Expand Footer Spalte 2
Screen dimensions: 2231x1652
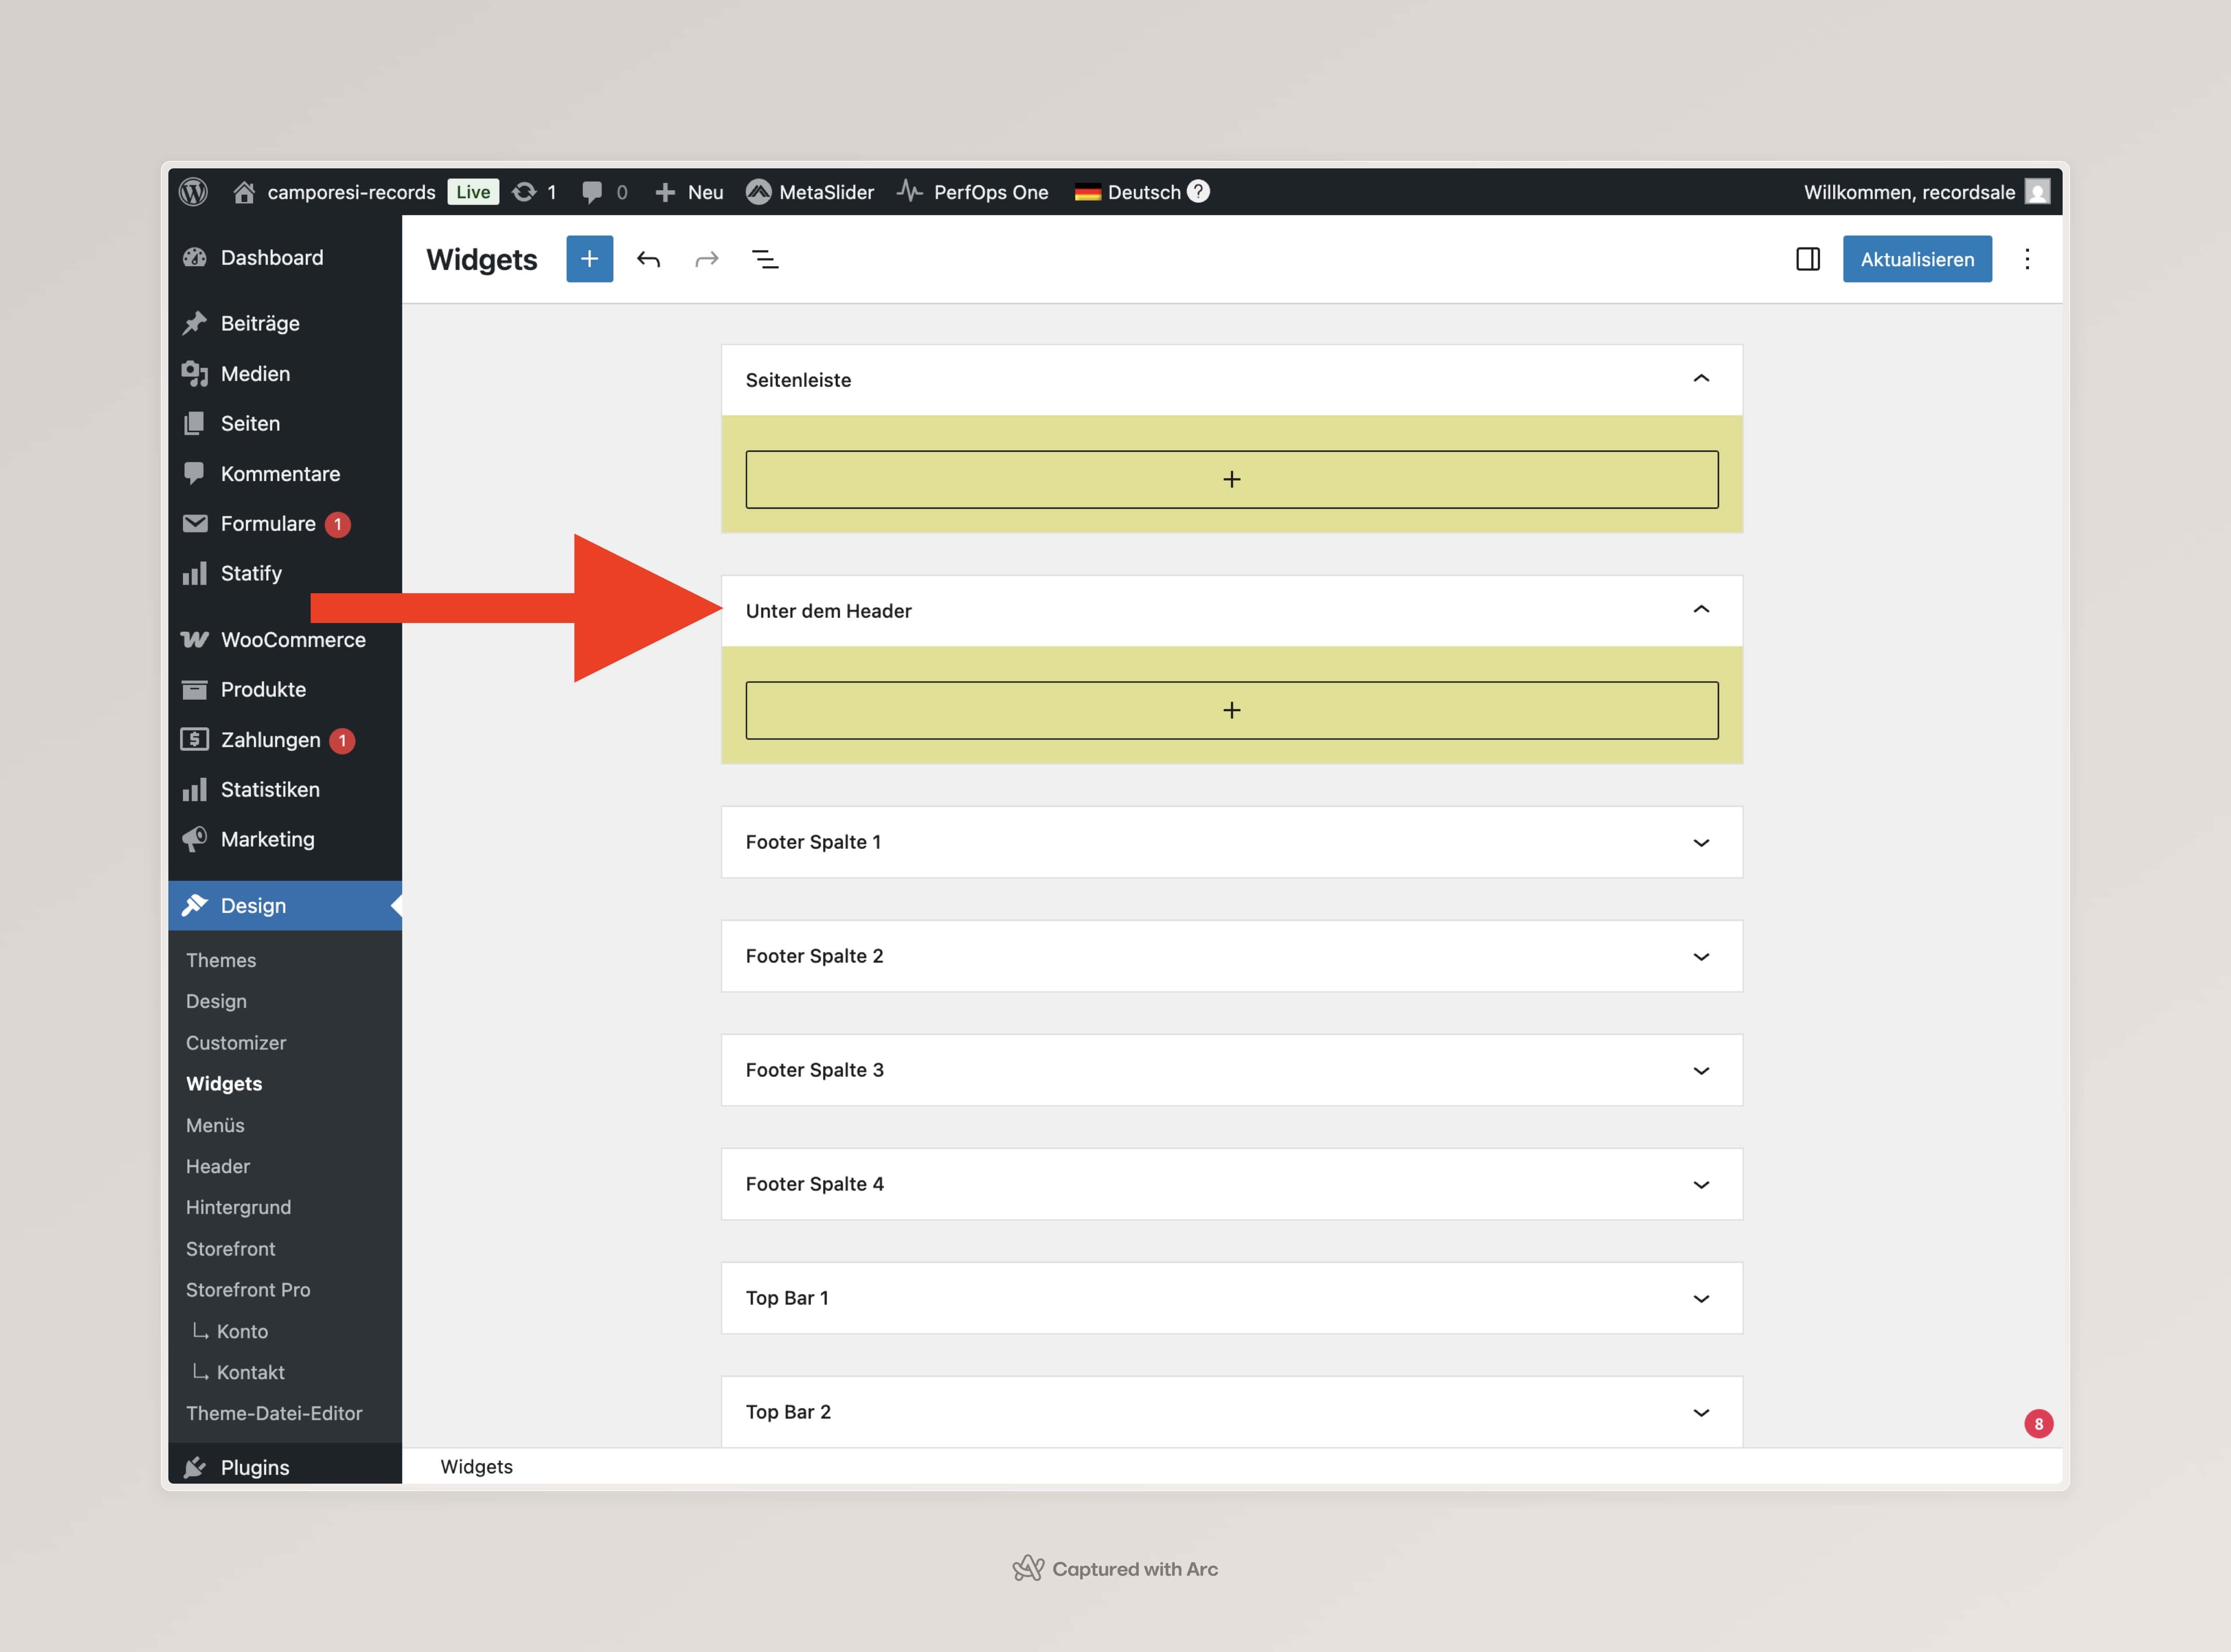coord(1701,956)
